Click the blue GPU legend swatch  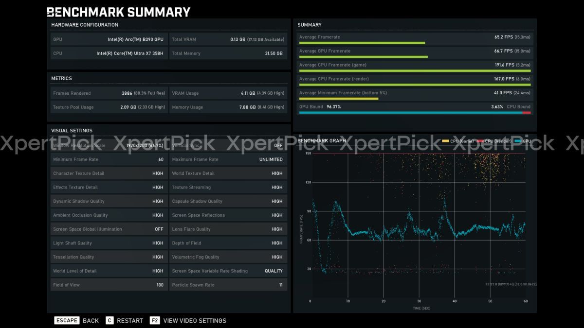518,141
